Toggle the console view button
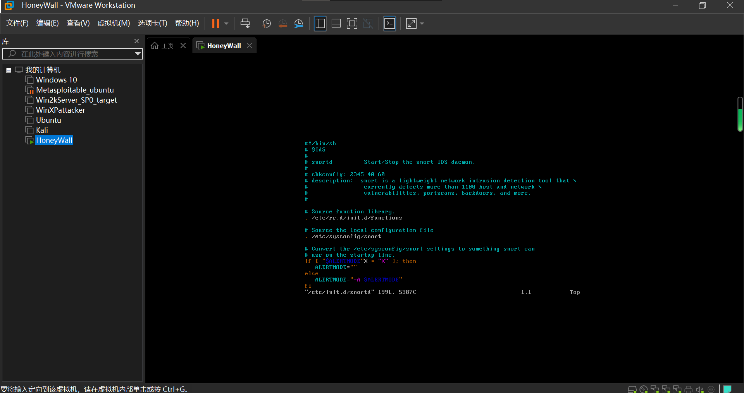 [x=389, y=24]
